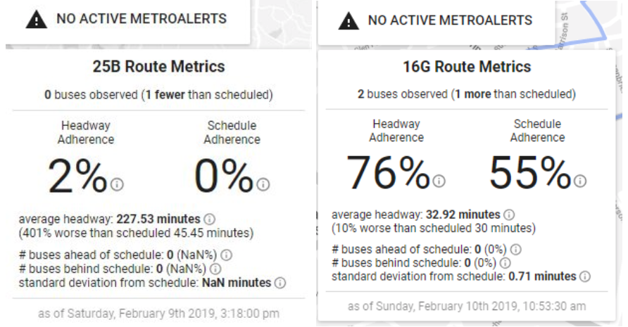Image resolution: width=628 pixels, height=327 pixels.
Task: Select the 25B Route Metrics heading
Action: pos(158,66)
